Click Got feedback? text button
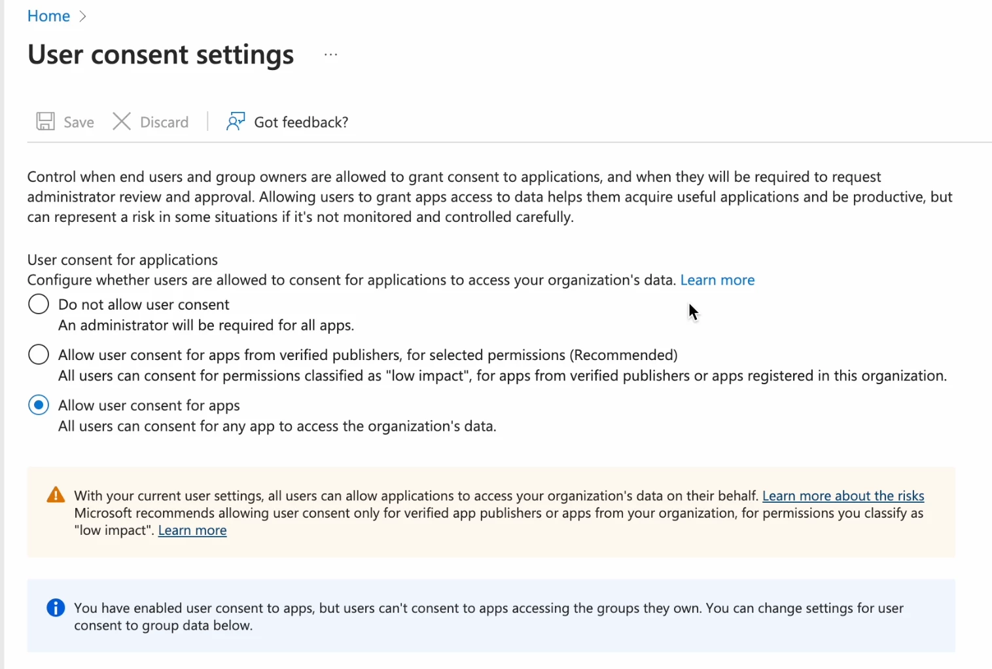Viewport: 992px width, 669px height. point(301,122)
